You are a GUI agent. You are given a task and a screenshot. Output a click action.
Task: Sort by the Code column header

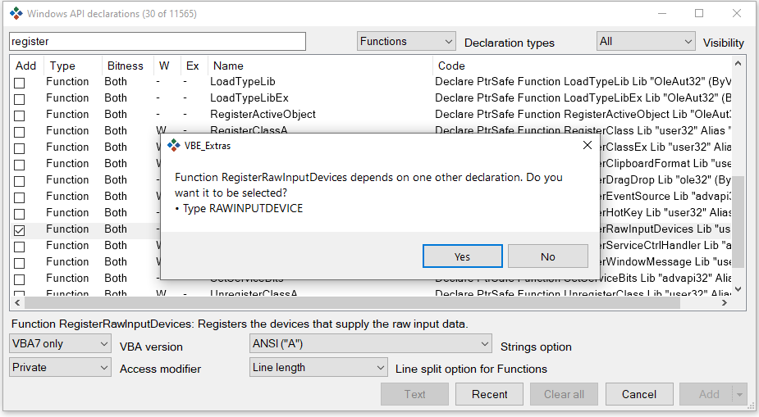(x=583, y=66)
